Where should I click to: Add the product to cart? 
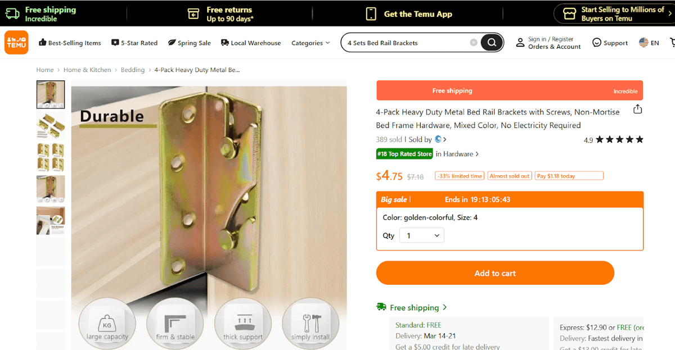pyautogui.click(x=495, y=273)
